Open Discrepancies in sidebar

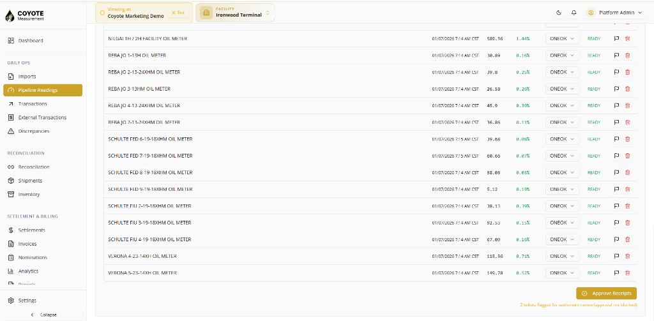tap(43, 131)
